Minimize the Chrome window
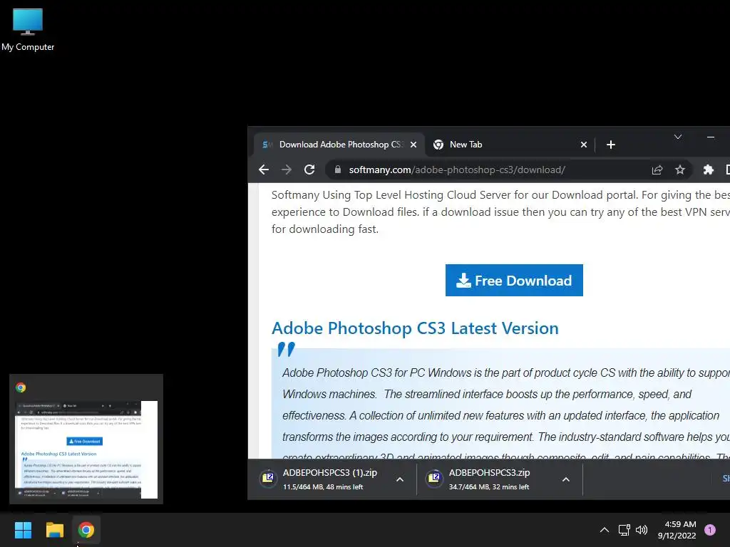This screenshot has width=730, height=547. [711, 137]
